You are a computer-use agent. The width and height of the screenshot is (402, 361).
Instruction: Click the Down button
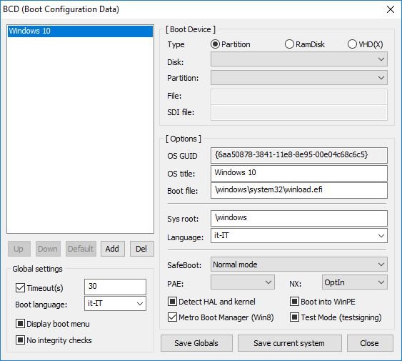(48, 249)
